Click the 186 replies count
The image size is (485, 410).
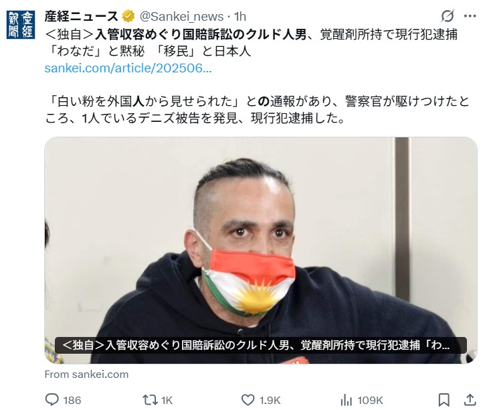(72, 400)
